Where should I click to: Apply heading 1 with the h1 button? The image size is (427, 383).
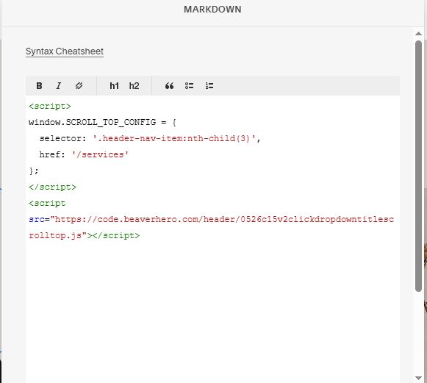114,86
